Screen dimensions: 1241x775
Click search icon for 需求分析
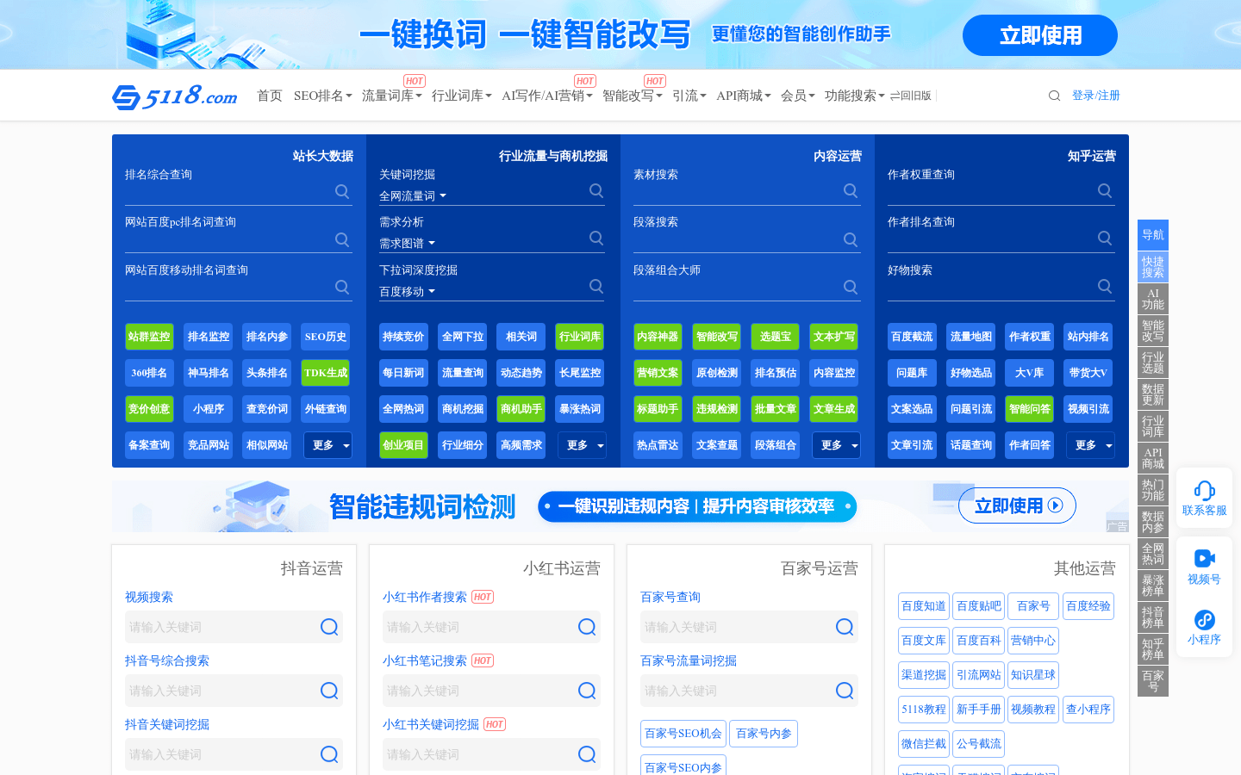(596, 238)
